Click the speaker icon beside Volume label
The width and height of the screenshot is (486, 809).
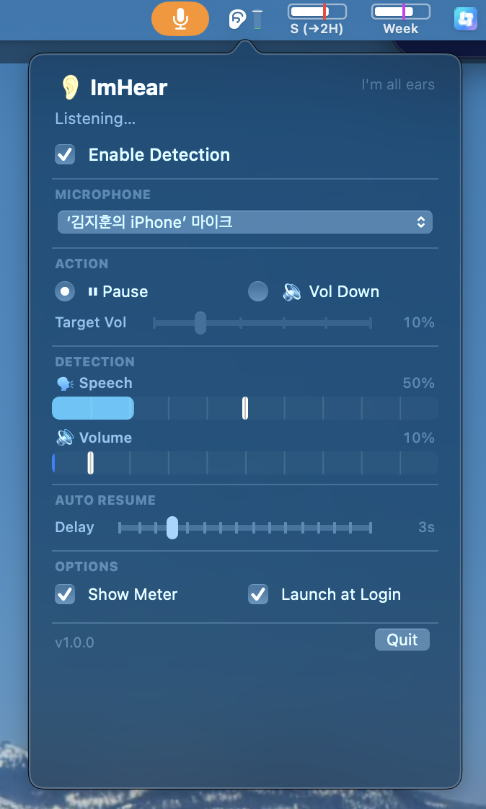(65, 438)
